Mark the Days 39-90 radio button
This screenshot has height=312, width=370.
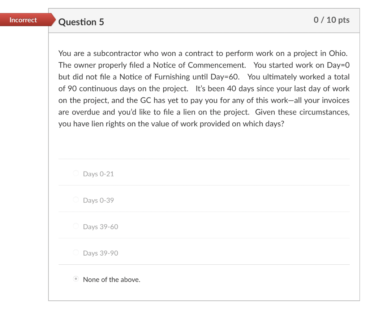76,252
